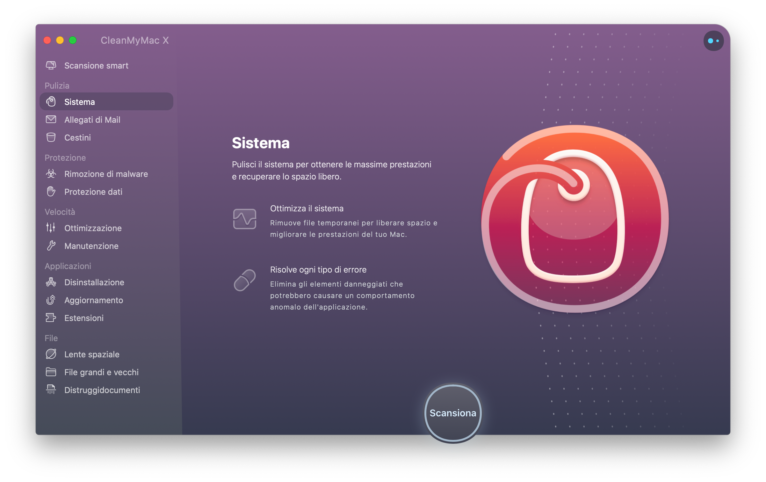This screenshot has height=482, width=766.
Task: Click the Pulizia section header
Action: point(57,85)
